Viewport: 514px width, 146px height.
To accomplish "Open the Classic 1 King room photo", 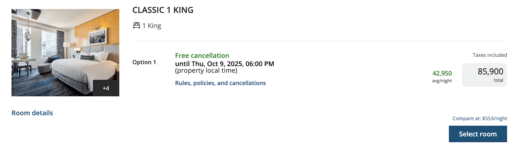I will pyautogui.click(x=65, y=53).
